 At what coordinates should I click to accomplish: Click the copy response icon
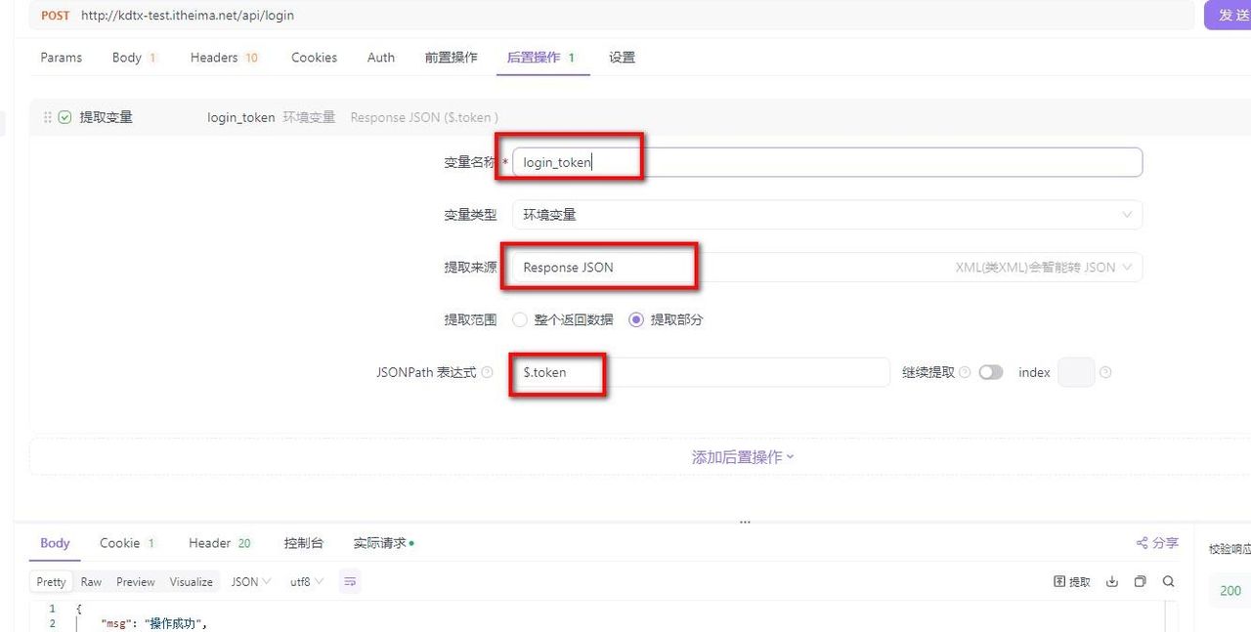point(1140,581)
